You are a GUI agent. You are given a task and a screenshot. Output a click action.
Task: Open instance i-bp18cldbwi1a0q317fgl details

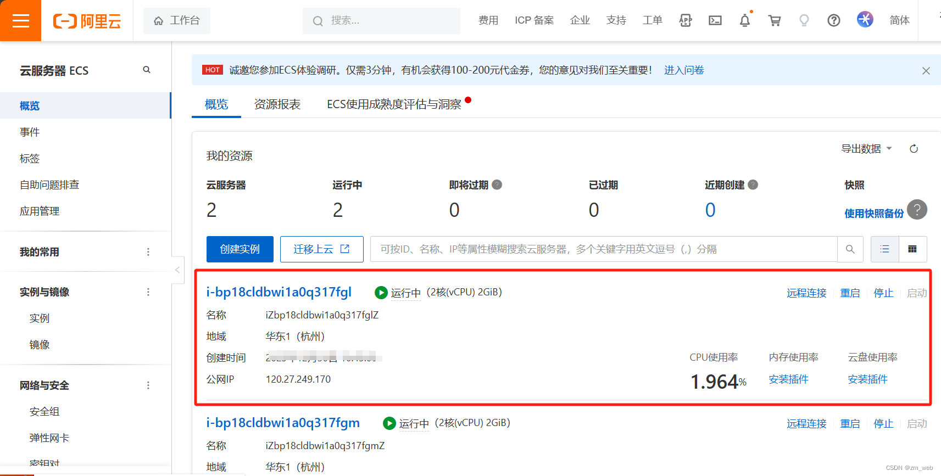[279, 292]
